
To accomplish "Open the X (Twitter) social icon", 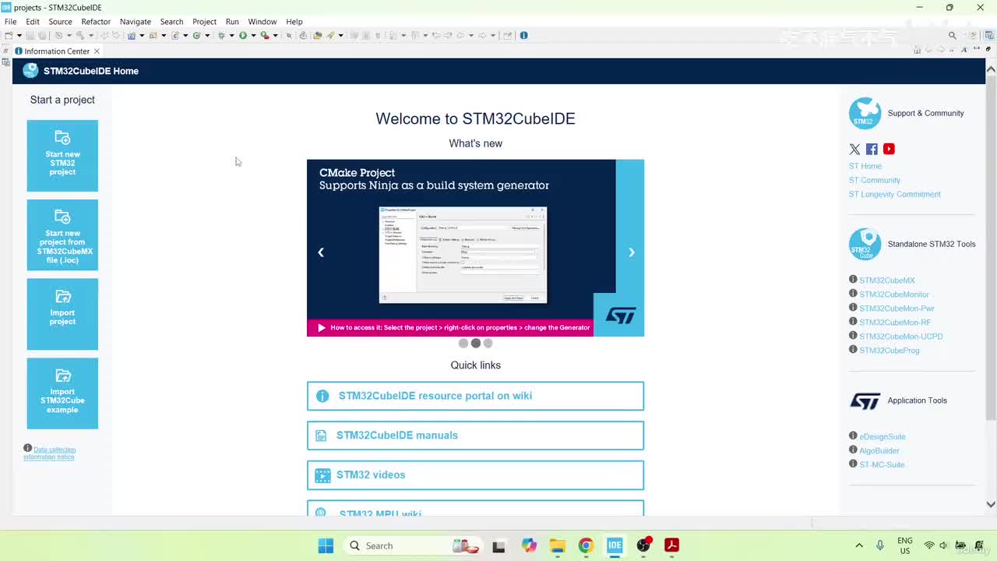I will 854,149.
